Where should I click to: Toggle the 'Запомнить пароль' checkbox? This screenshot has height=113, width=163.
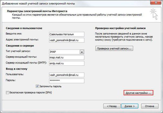pos(38,86)
